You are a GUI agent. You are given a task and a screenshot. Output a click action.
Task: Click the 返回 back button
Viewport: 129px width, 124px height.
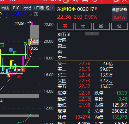click(49, 8)
